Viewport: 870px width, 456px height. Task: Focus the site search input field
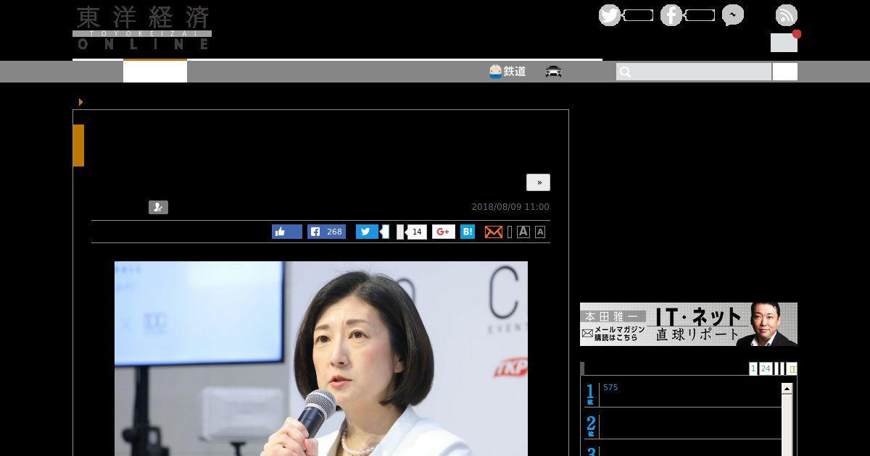[694, 72]
